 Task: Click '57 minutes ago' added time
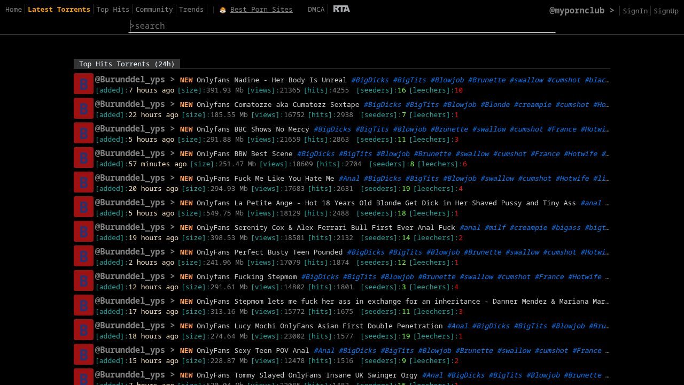158,164
